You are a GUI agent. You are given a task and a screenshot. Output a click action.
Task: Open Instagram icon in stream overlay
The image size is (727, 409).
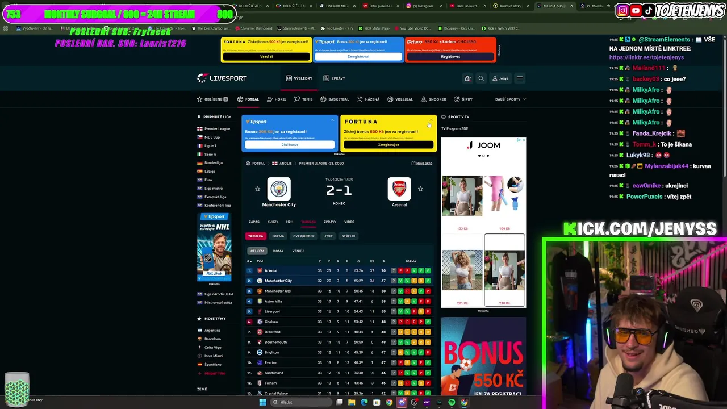(x=622, y=10)
